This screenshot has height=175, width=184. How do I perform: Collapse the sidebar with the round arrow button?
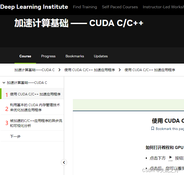tap(64, 162)
